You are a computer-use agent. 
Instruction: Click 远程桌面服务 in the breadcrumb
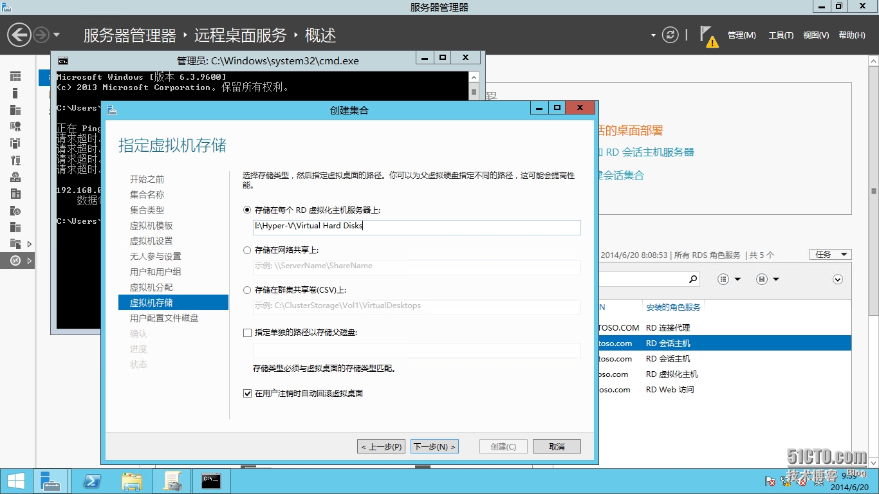pos(240,35)
